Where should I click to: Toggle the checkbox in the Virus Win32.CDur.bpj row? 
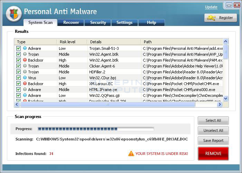[x=18, y=78]
